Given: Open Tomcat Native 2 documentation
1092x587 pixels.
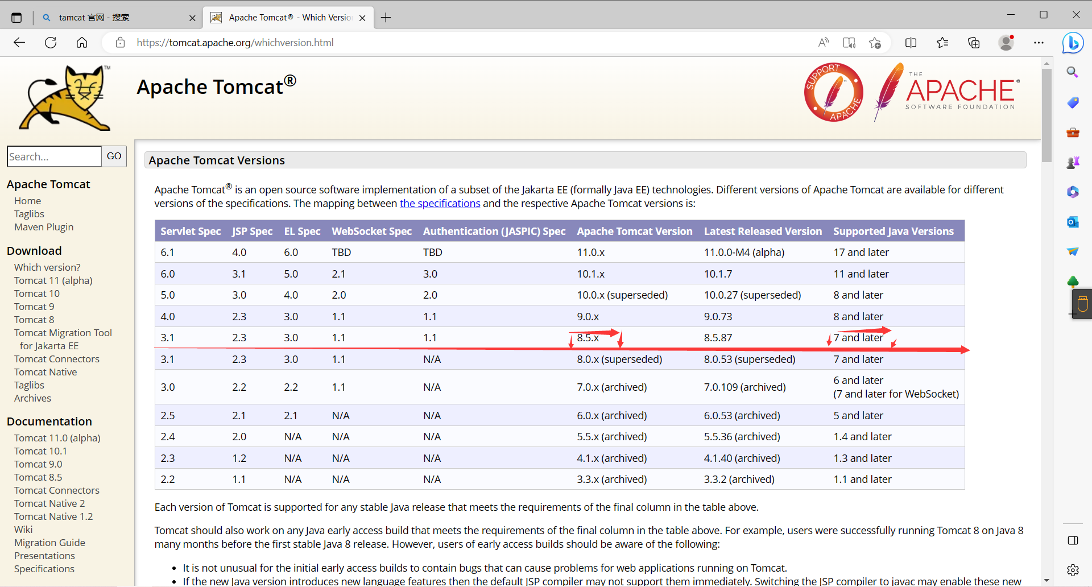Looking at the screenshot, I should [x=49, y=503].
